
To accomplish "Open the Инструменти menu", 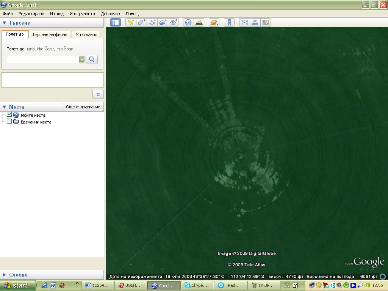I will pos(82,14).
